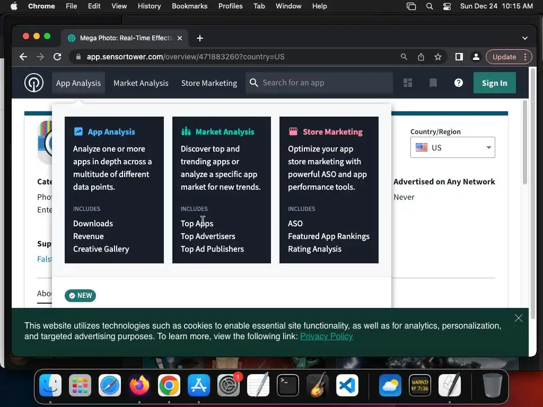The height and width of the screenshot is (407, 543).
Task: Open Top Advertisers link
Action: 208,236
